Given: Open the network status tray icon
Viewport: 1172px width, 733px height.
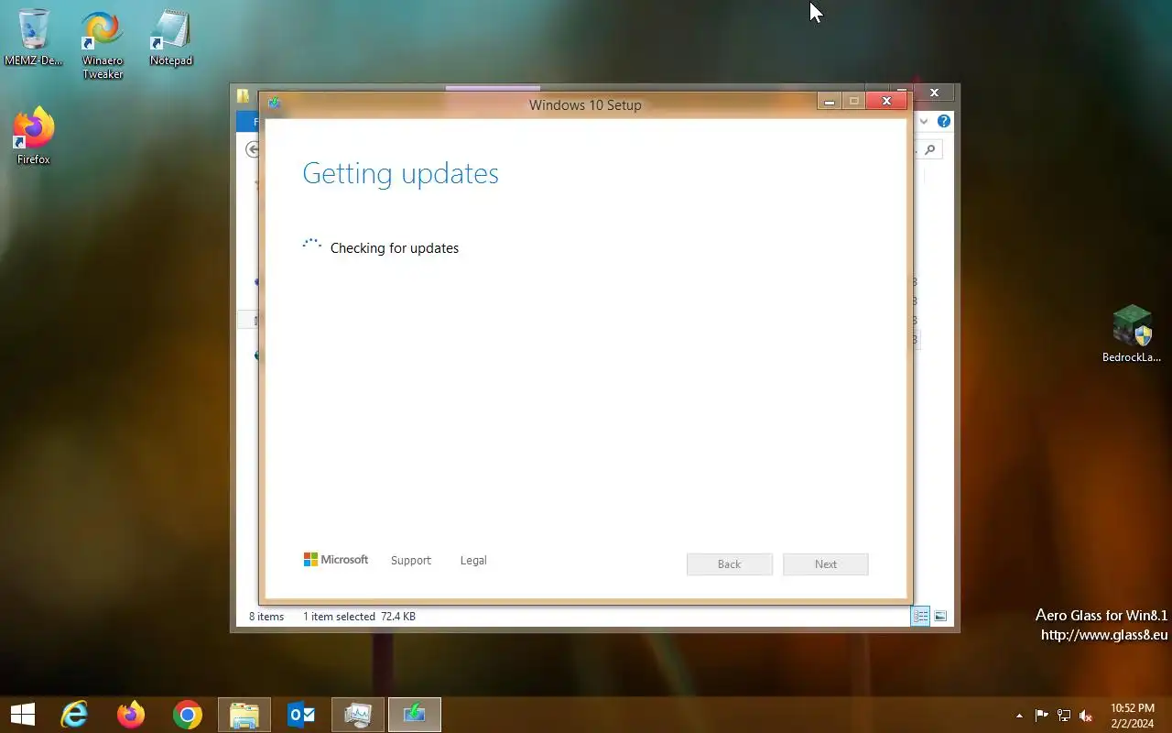Looking at the screenshot, I should 1064,716.
